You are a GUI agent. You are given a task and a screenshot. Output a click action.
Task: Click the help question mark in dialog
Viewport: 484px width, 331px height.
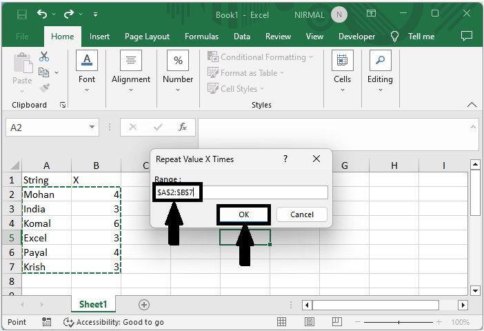[285, 159]
